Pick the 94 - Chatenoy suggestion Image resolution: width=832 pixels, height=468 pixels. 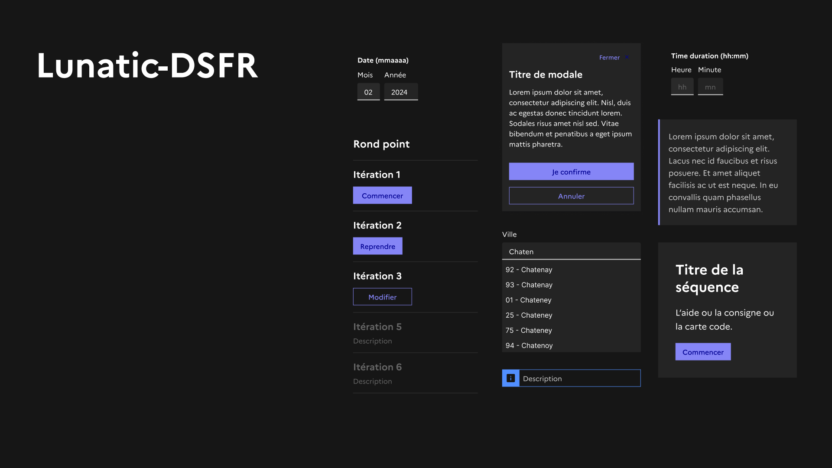coord(529,345)
